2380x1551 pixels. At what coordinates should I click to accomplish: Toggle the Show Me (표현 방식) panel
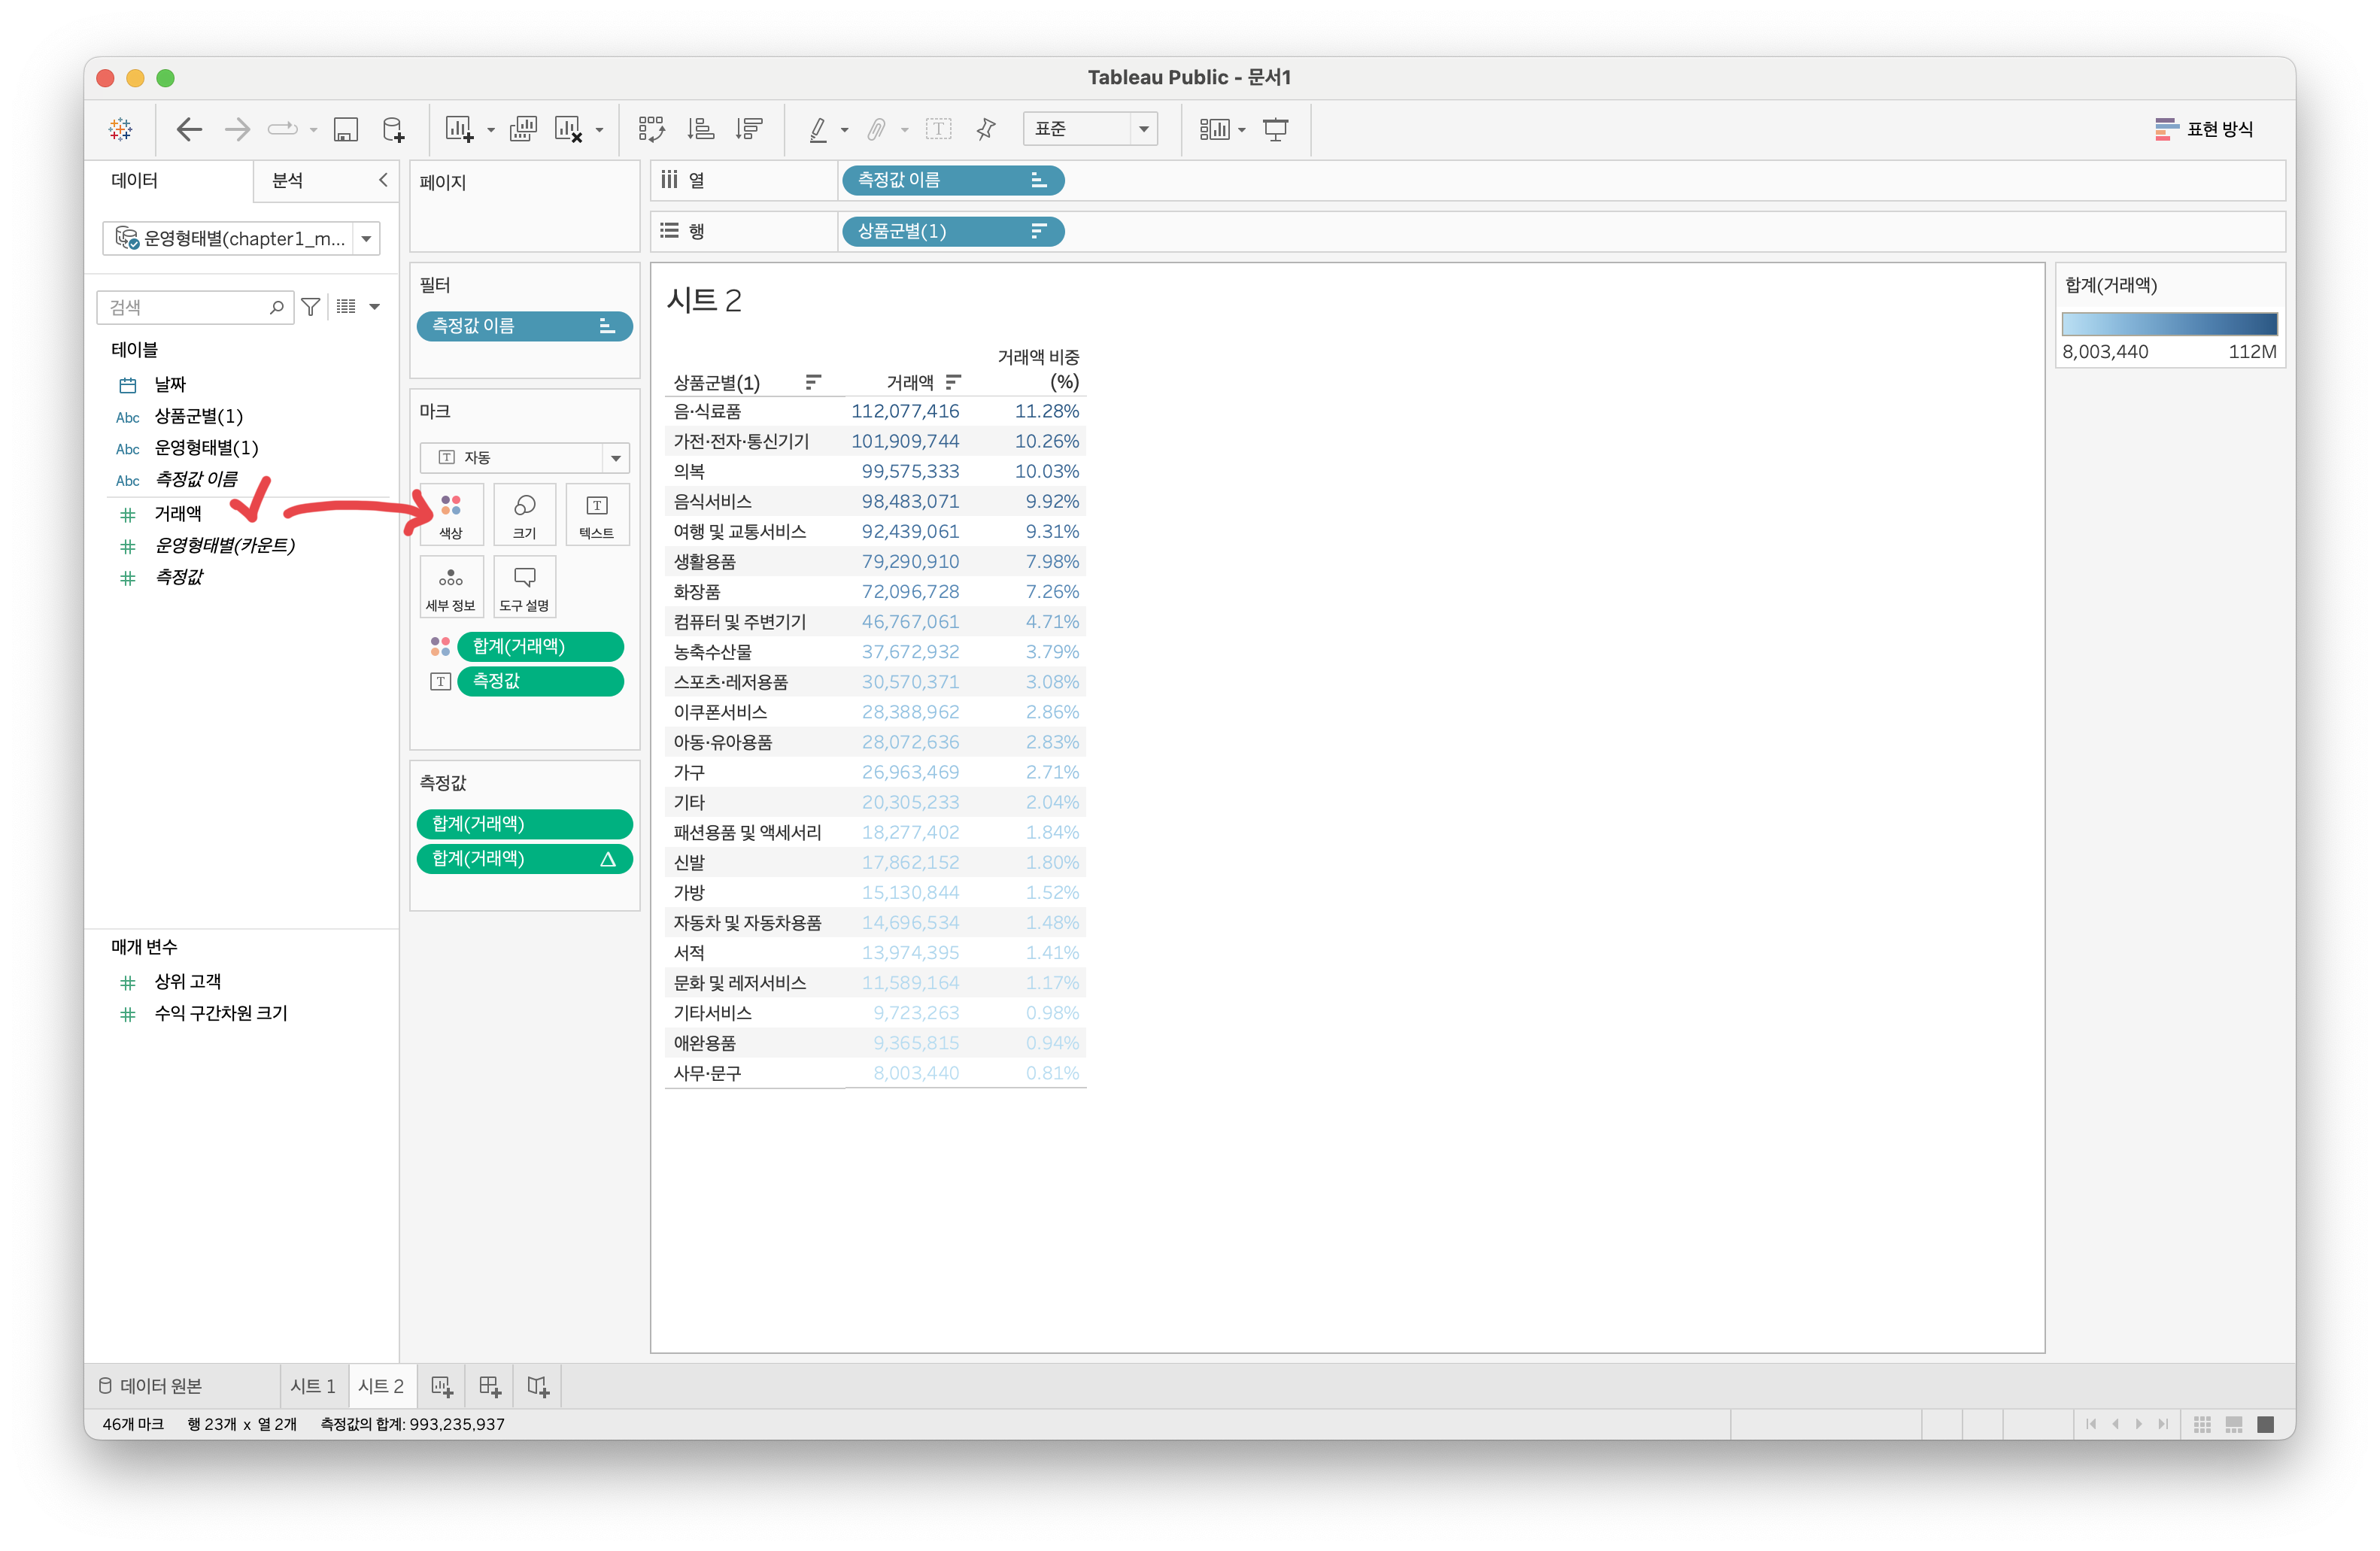pyautogui.click(x=2203, y=129)
